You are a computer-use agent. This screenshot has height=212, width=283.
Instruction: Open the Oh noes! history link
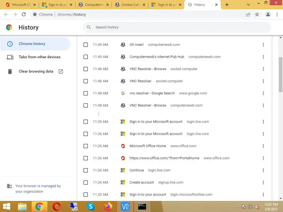137,45
